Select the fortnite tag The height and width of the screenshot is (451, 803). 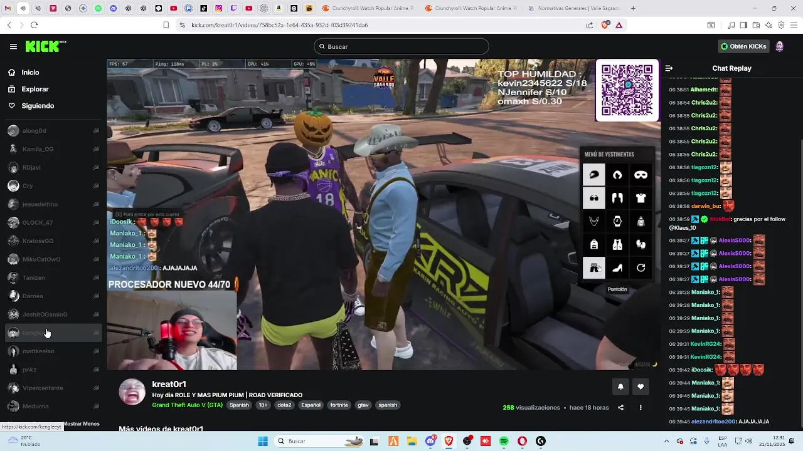339,405
